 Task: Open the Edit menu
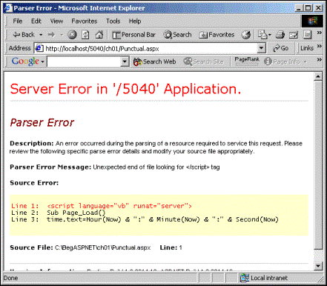[x=36, y=21]
